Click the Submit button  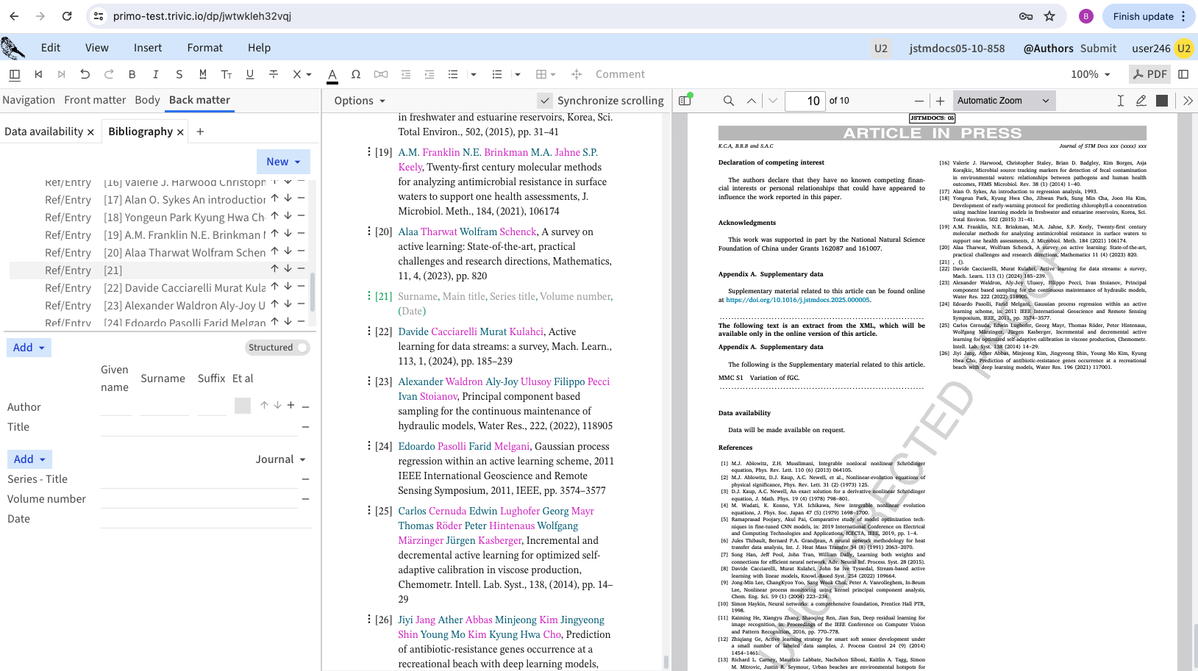[1098, 49]
